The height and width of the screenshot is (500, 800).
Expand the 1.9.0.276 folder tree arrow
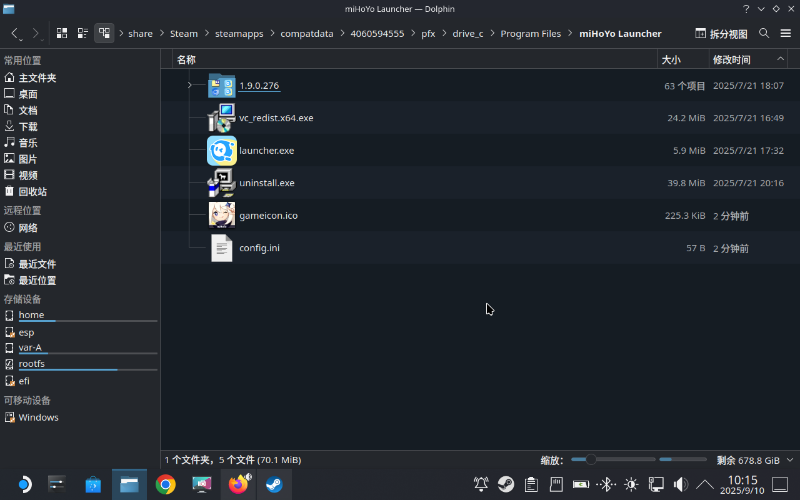tap(189, 85)
